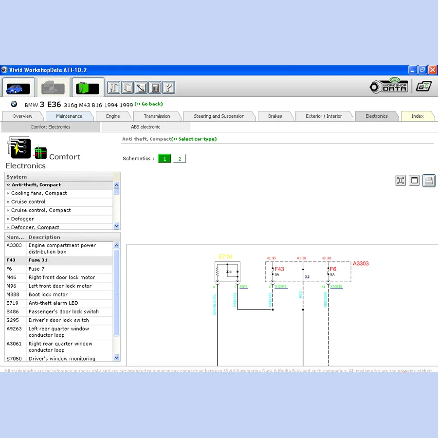This screenshot has width=438, height=438.
Task: Open the Overview tab
Action: click(x=22, y=116)
